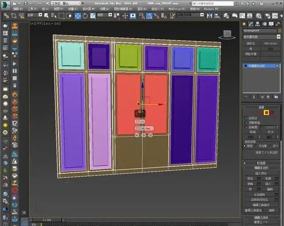Image resolution: width=284 pixels, height=226 pixels.
Task: Click the 扩大 selection button
Action: (x=271, y=132)
